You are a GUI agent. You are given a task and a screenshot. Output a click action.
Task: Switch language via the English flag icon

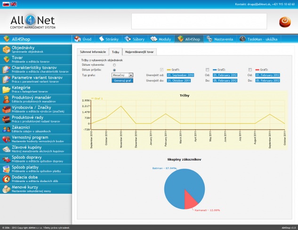click(x=13, y=4)
